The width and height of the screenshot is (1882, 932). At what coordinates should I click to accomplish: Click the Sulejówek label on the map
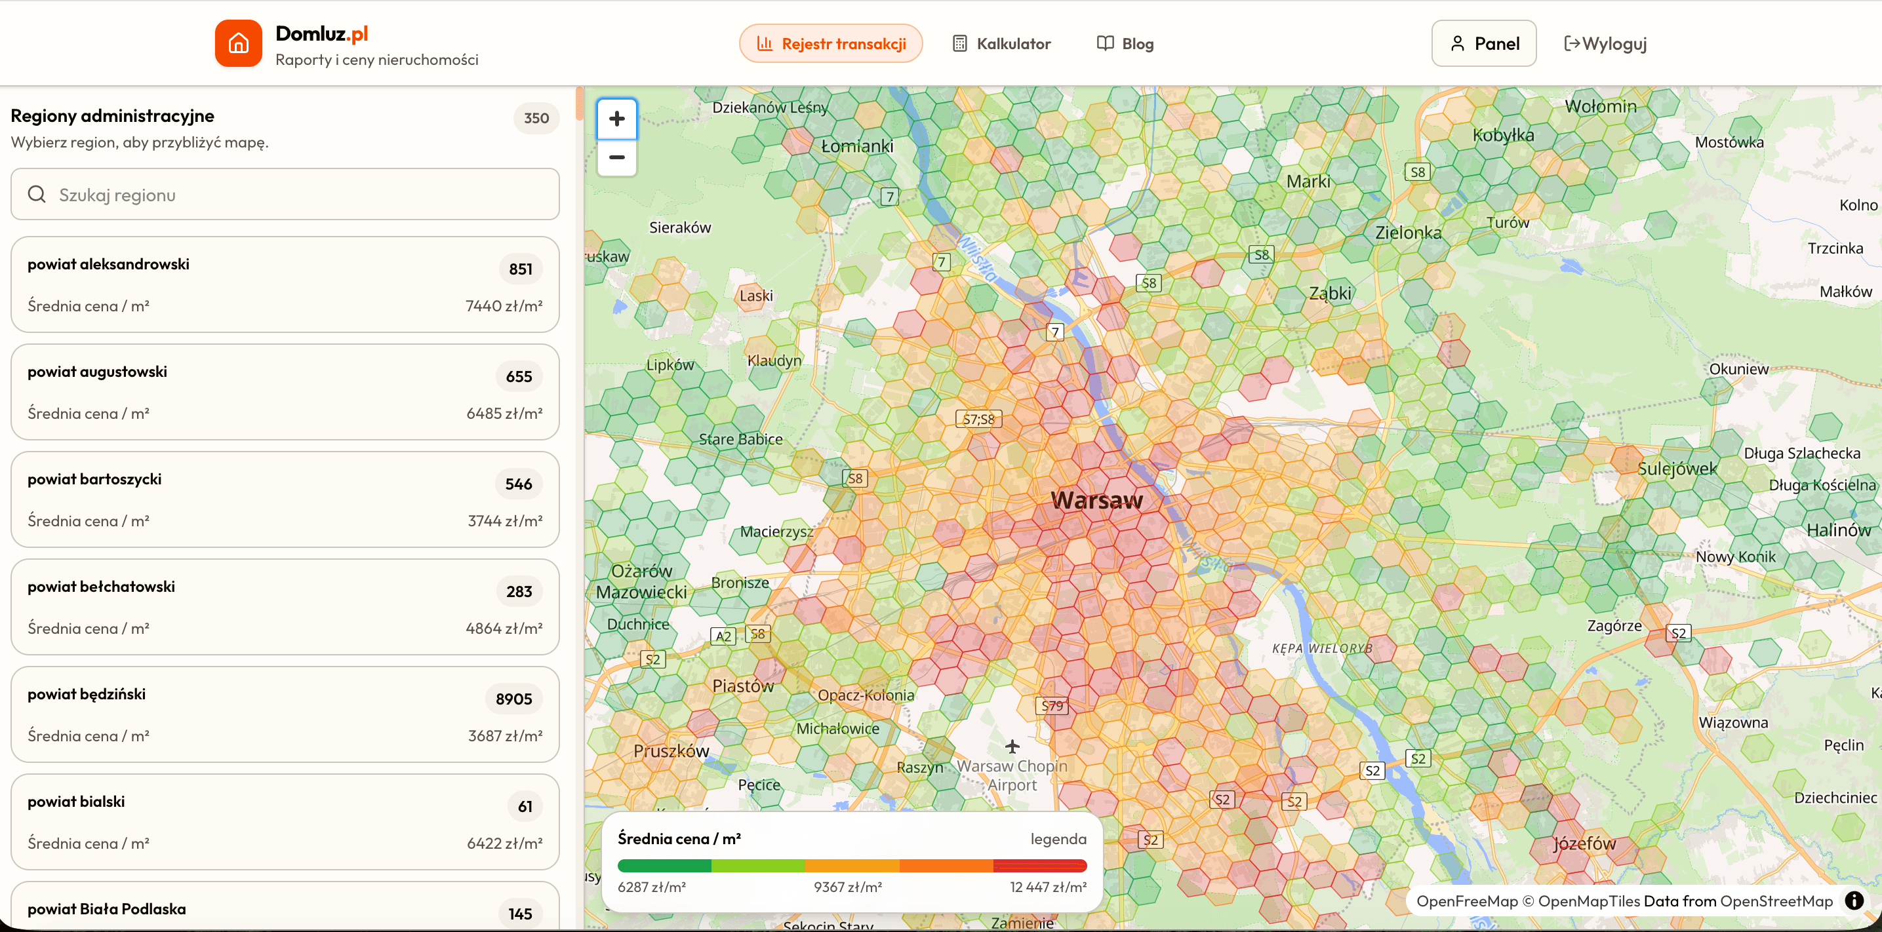[1677, 468]
